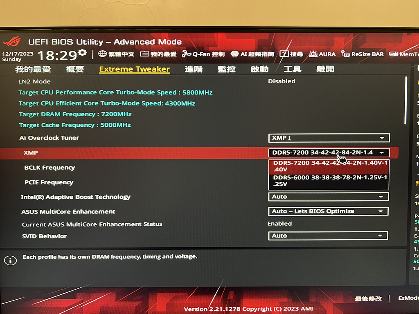Click the LN2 Mode 'Disabled' value

(x=282, y=81)
